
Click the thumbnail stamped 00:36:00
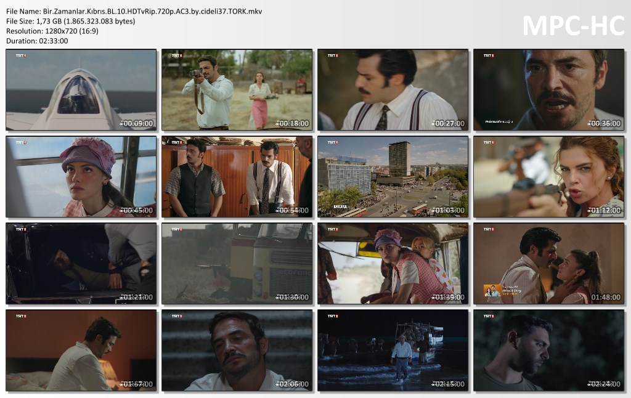[x=548, y=90]
